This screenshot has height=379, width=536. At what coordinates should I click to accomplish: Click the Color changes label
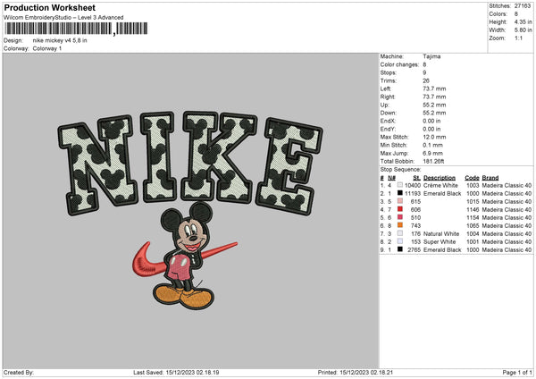(x=399, y=64)
